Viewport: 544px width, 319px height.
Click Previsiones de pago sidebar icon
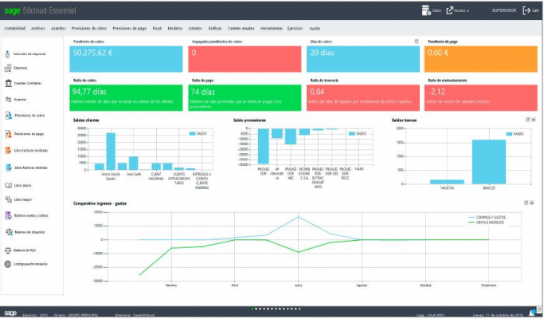coord(8,134)
